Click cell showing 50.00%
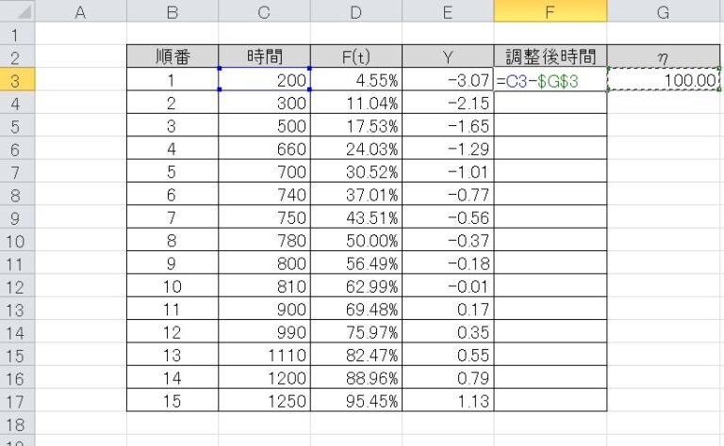This screenshot has height=446, width=724. (x=354, y=241)
